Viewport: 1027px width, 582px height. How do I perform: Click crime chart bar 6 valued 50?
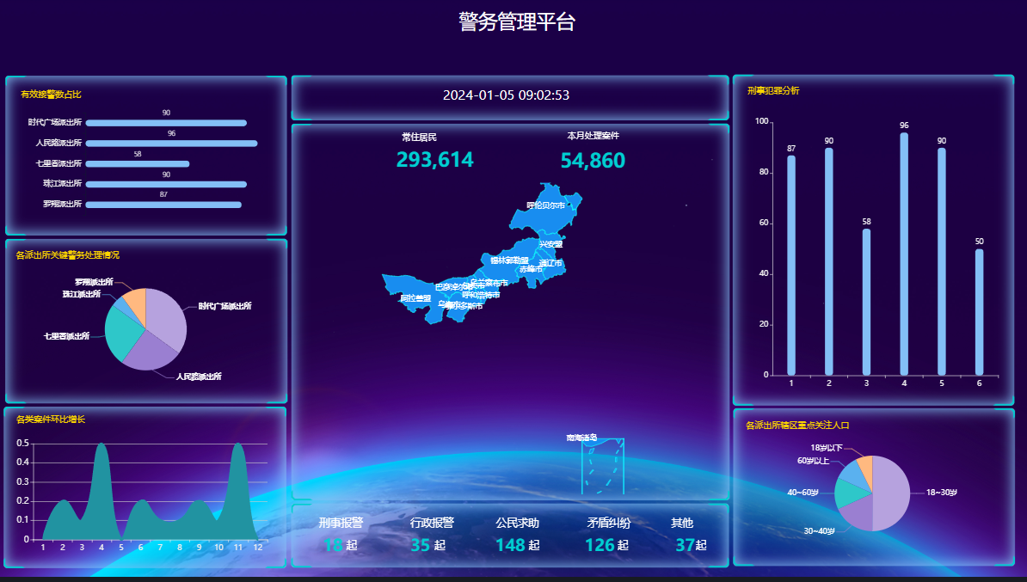pos(980,312)
